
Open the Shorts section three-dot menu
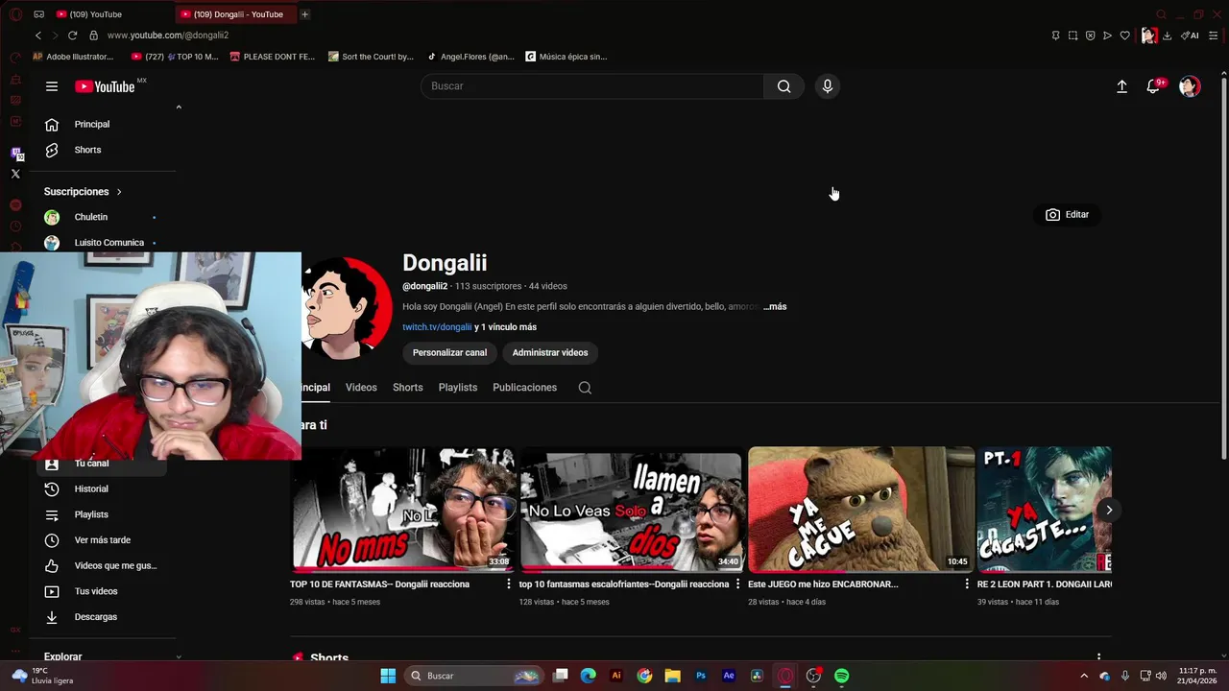pyautogui.click(x=1099, y=658)
